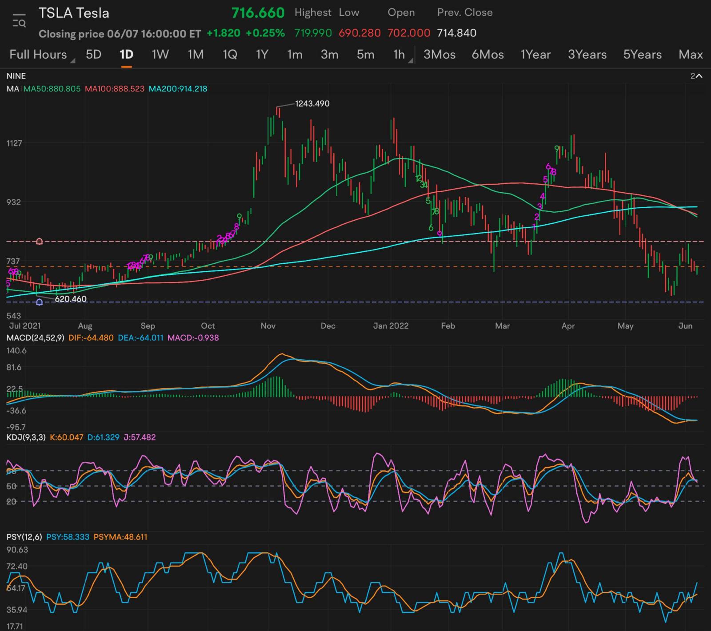Switch to the 1W timeframe tab

click(x=160, y=55)
